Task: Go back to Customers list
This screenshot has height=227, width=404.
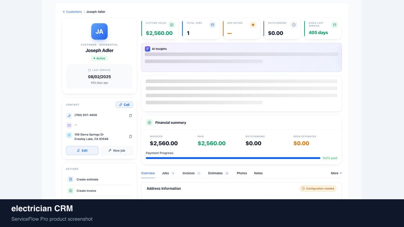Action: (x=72, y=12)
